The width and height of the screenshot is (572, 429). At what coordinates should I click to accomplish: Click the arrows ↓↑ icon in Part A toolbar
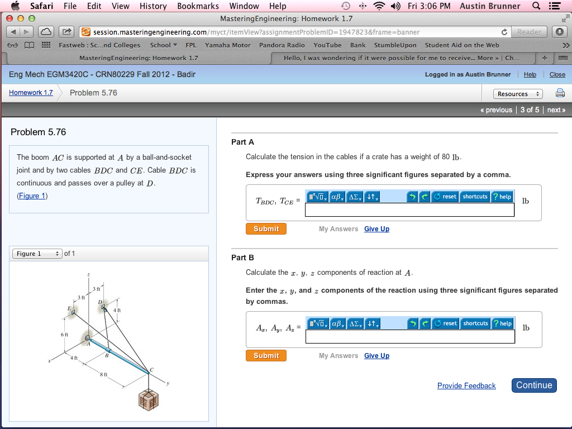371,197
